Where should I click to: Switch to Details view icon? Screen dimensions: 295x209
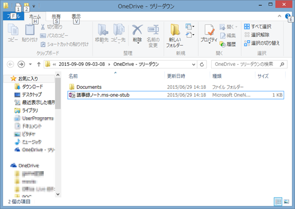[x=278, y=202]
